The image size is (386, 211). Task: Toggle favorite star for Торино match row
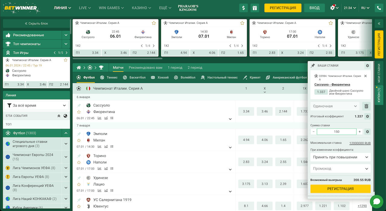coord(79,162)
